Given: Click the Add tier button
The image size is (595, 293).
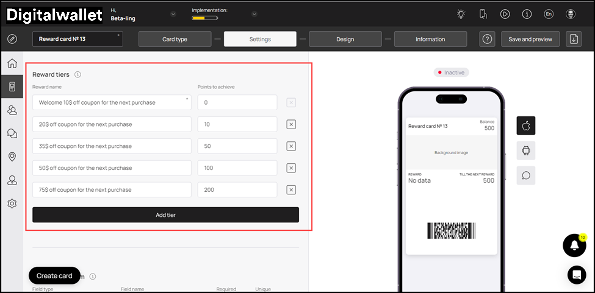Looking at the screenshot, I should (x=165, y=214).
